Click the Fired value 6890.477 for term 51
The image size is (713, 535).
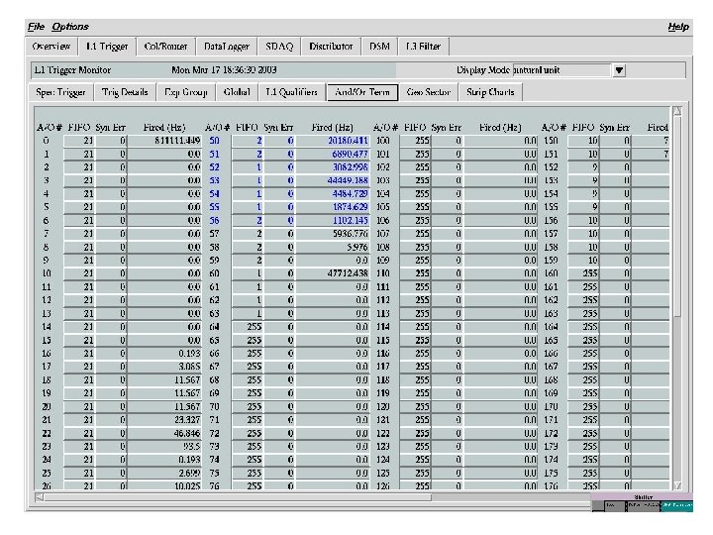tap(333, 155)
